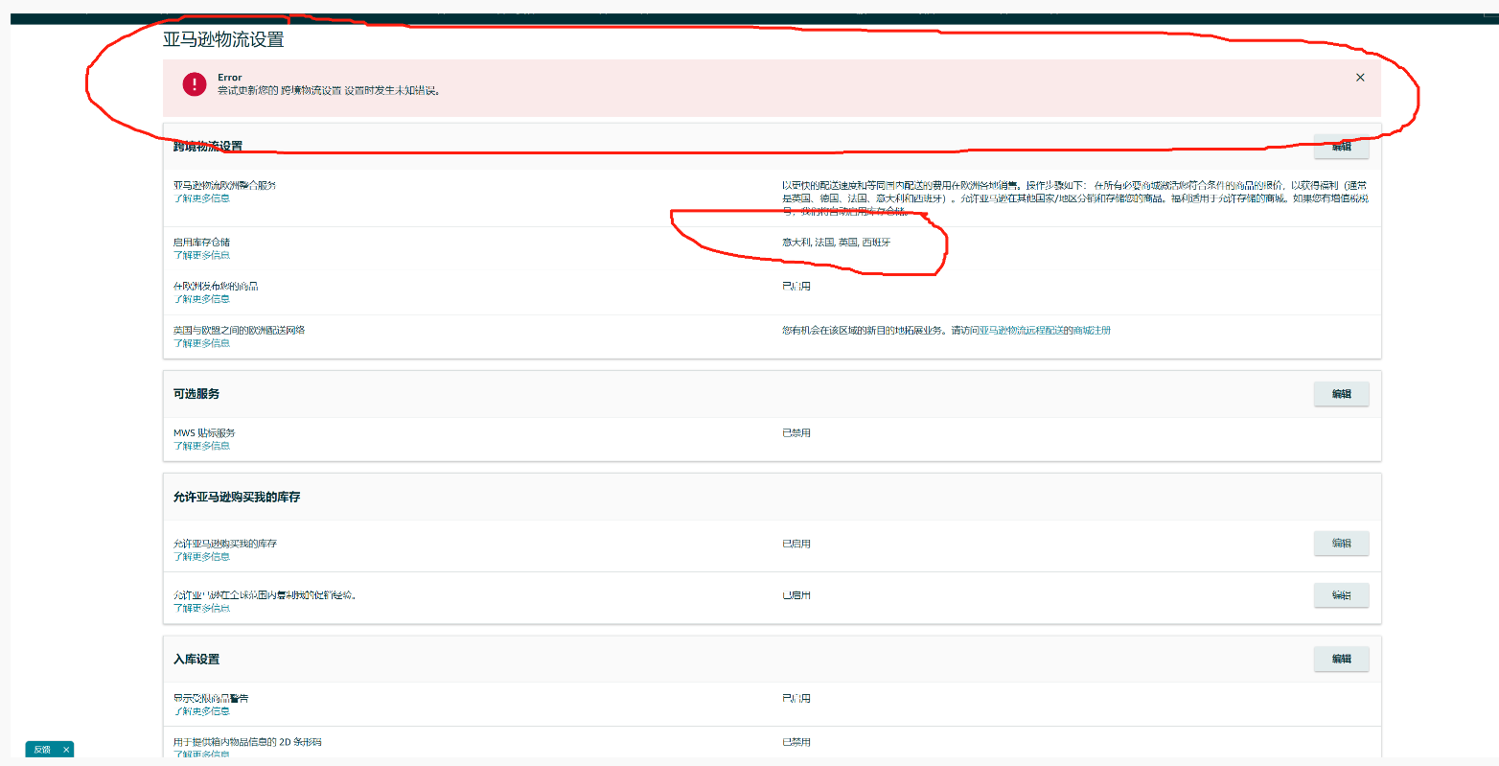Click the 可选服务 section heading
The image size is (1499, 766).
196,394
